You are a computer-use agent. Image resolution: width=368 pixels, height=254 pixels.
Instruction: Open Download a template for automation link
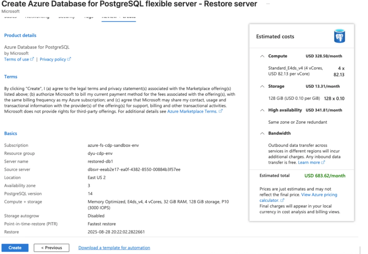tap(114, 248)
